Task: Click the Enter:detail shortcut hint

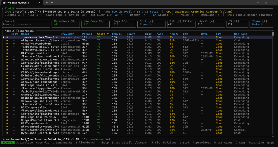Action: (x=122, y=143)
